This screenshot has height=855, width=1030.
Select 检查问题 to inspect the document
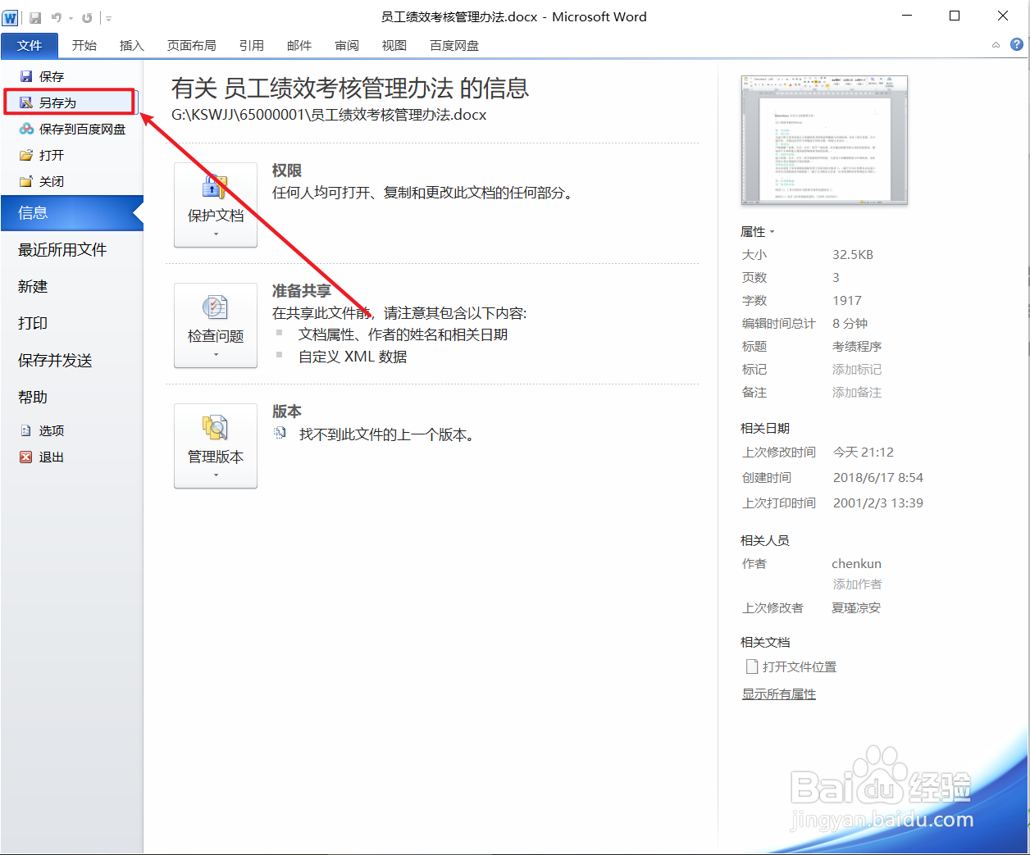click(x=215, y=320)
